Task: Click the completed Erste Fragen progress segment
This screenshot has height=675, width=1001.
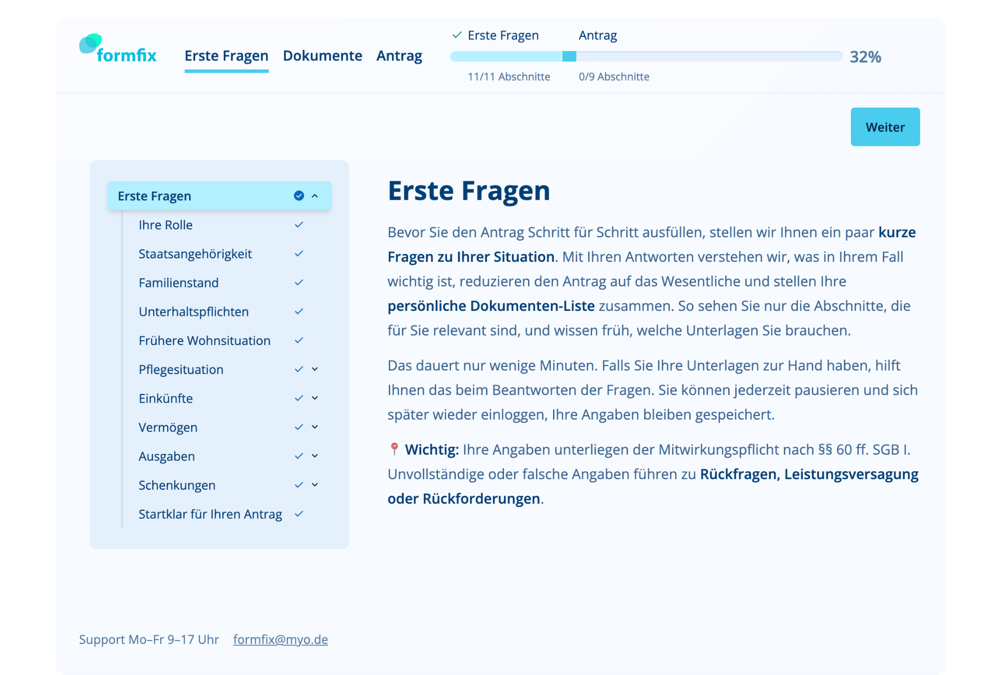Action: [506, 57]
